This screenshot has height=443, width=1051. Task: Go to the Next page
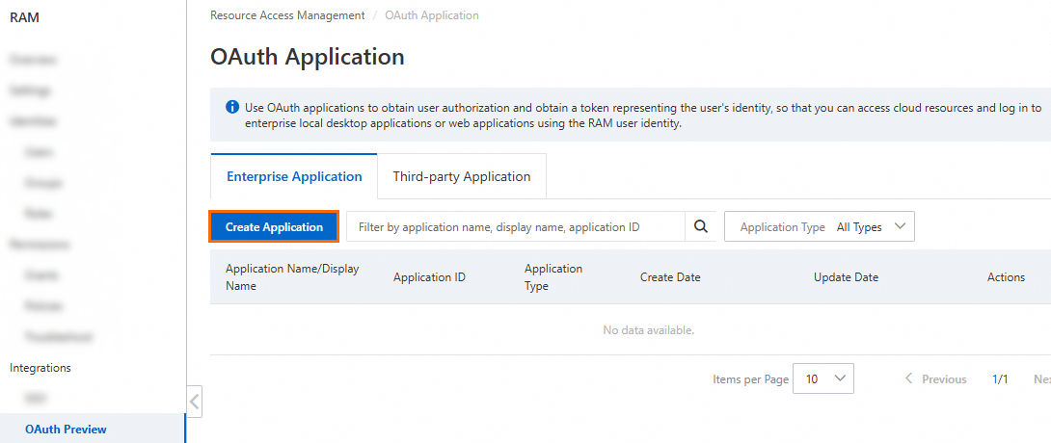[1041, 379]
